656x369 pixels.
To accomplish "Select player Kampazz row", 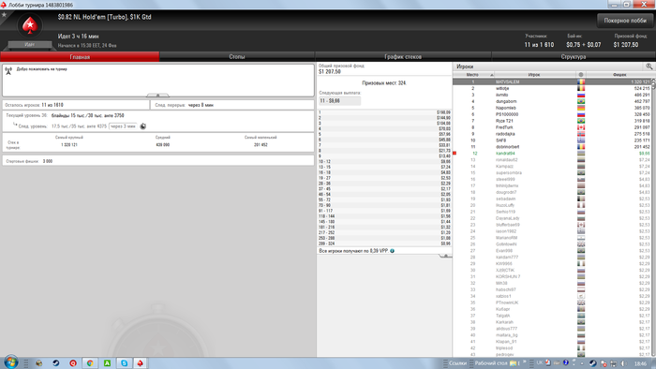I will (x=552, y=167).
